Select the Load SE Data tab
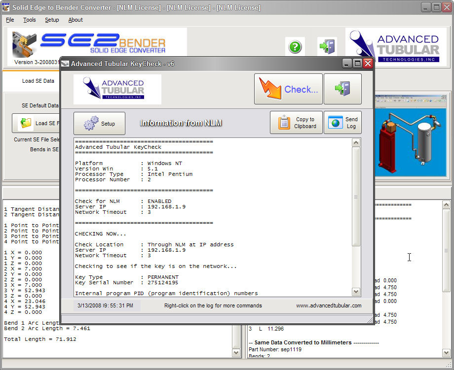 (38, 81)
